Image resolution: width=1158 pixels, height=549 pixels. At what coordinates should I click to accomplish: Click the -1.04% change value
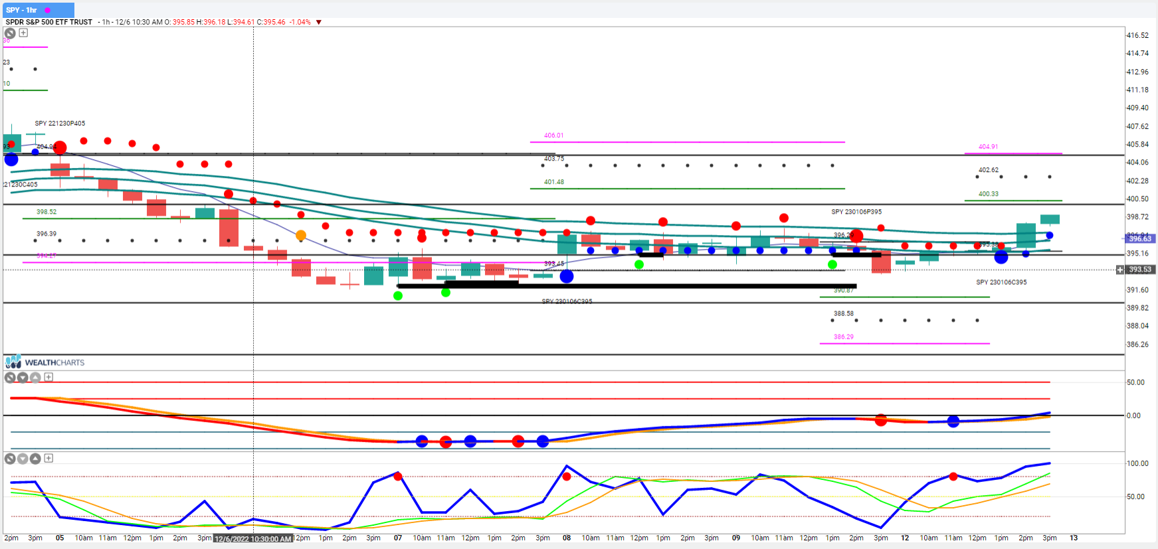300,22
